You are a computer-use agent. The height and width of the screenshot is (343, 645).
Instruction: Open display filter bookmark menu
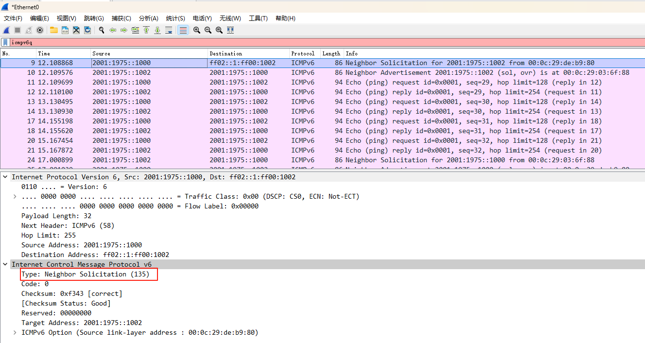coord(5,42)
